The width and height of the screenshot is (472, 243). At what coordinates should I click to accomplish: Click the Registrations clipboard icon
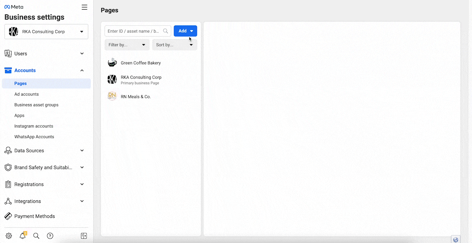tap(8, 184)
